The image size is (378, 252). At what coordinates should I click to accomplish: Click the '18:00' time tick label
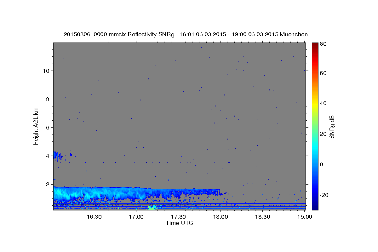point(220,217)
